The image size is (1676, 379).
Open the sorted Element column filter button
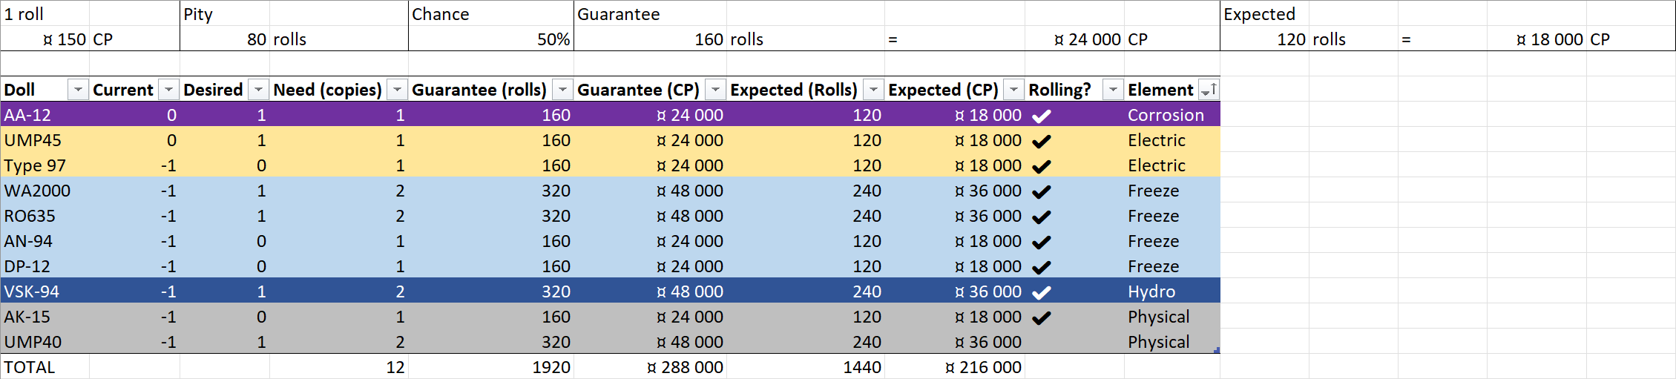point(1209,90)
